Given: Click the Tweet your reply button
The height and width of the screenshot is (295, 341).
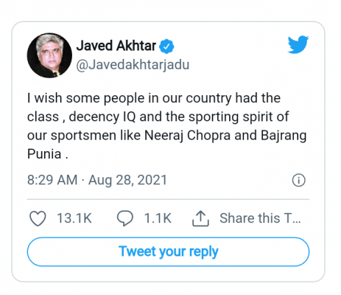Looking at the screenshot, I should coord(168,251).
